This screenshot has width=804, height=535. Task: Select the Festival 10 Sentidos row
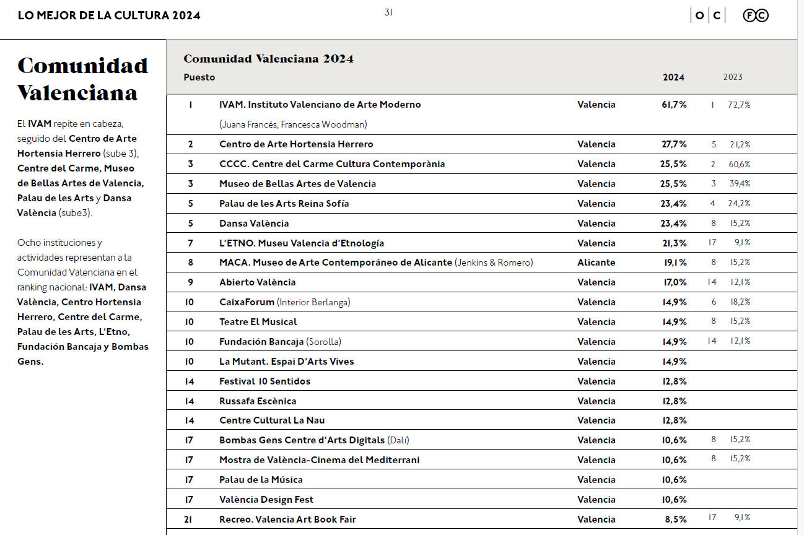(x=264, y=381)
